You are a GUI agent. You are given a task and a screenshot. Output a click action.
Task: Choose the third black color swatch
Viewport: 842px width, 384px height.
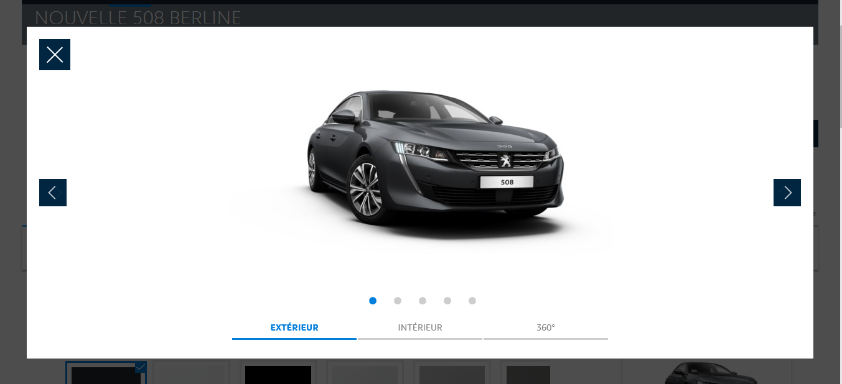pos(278,374)
